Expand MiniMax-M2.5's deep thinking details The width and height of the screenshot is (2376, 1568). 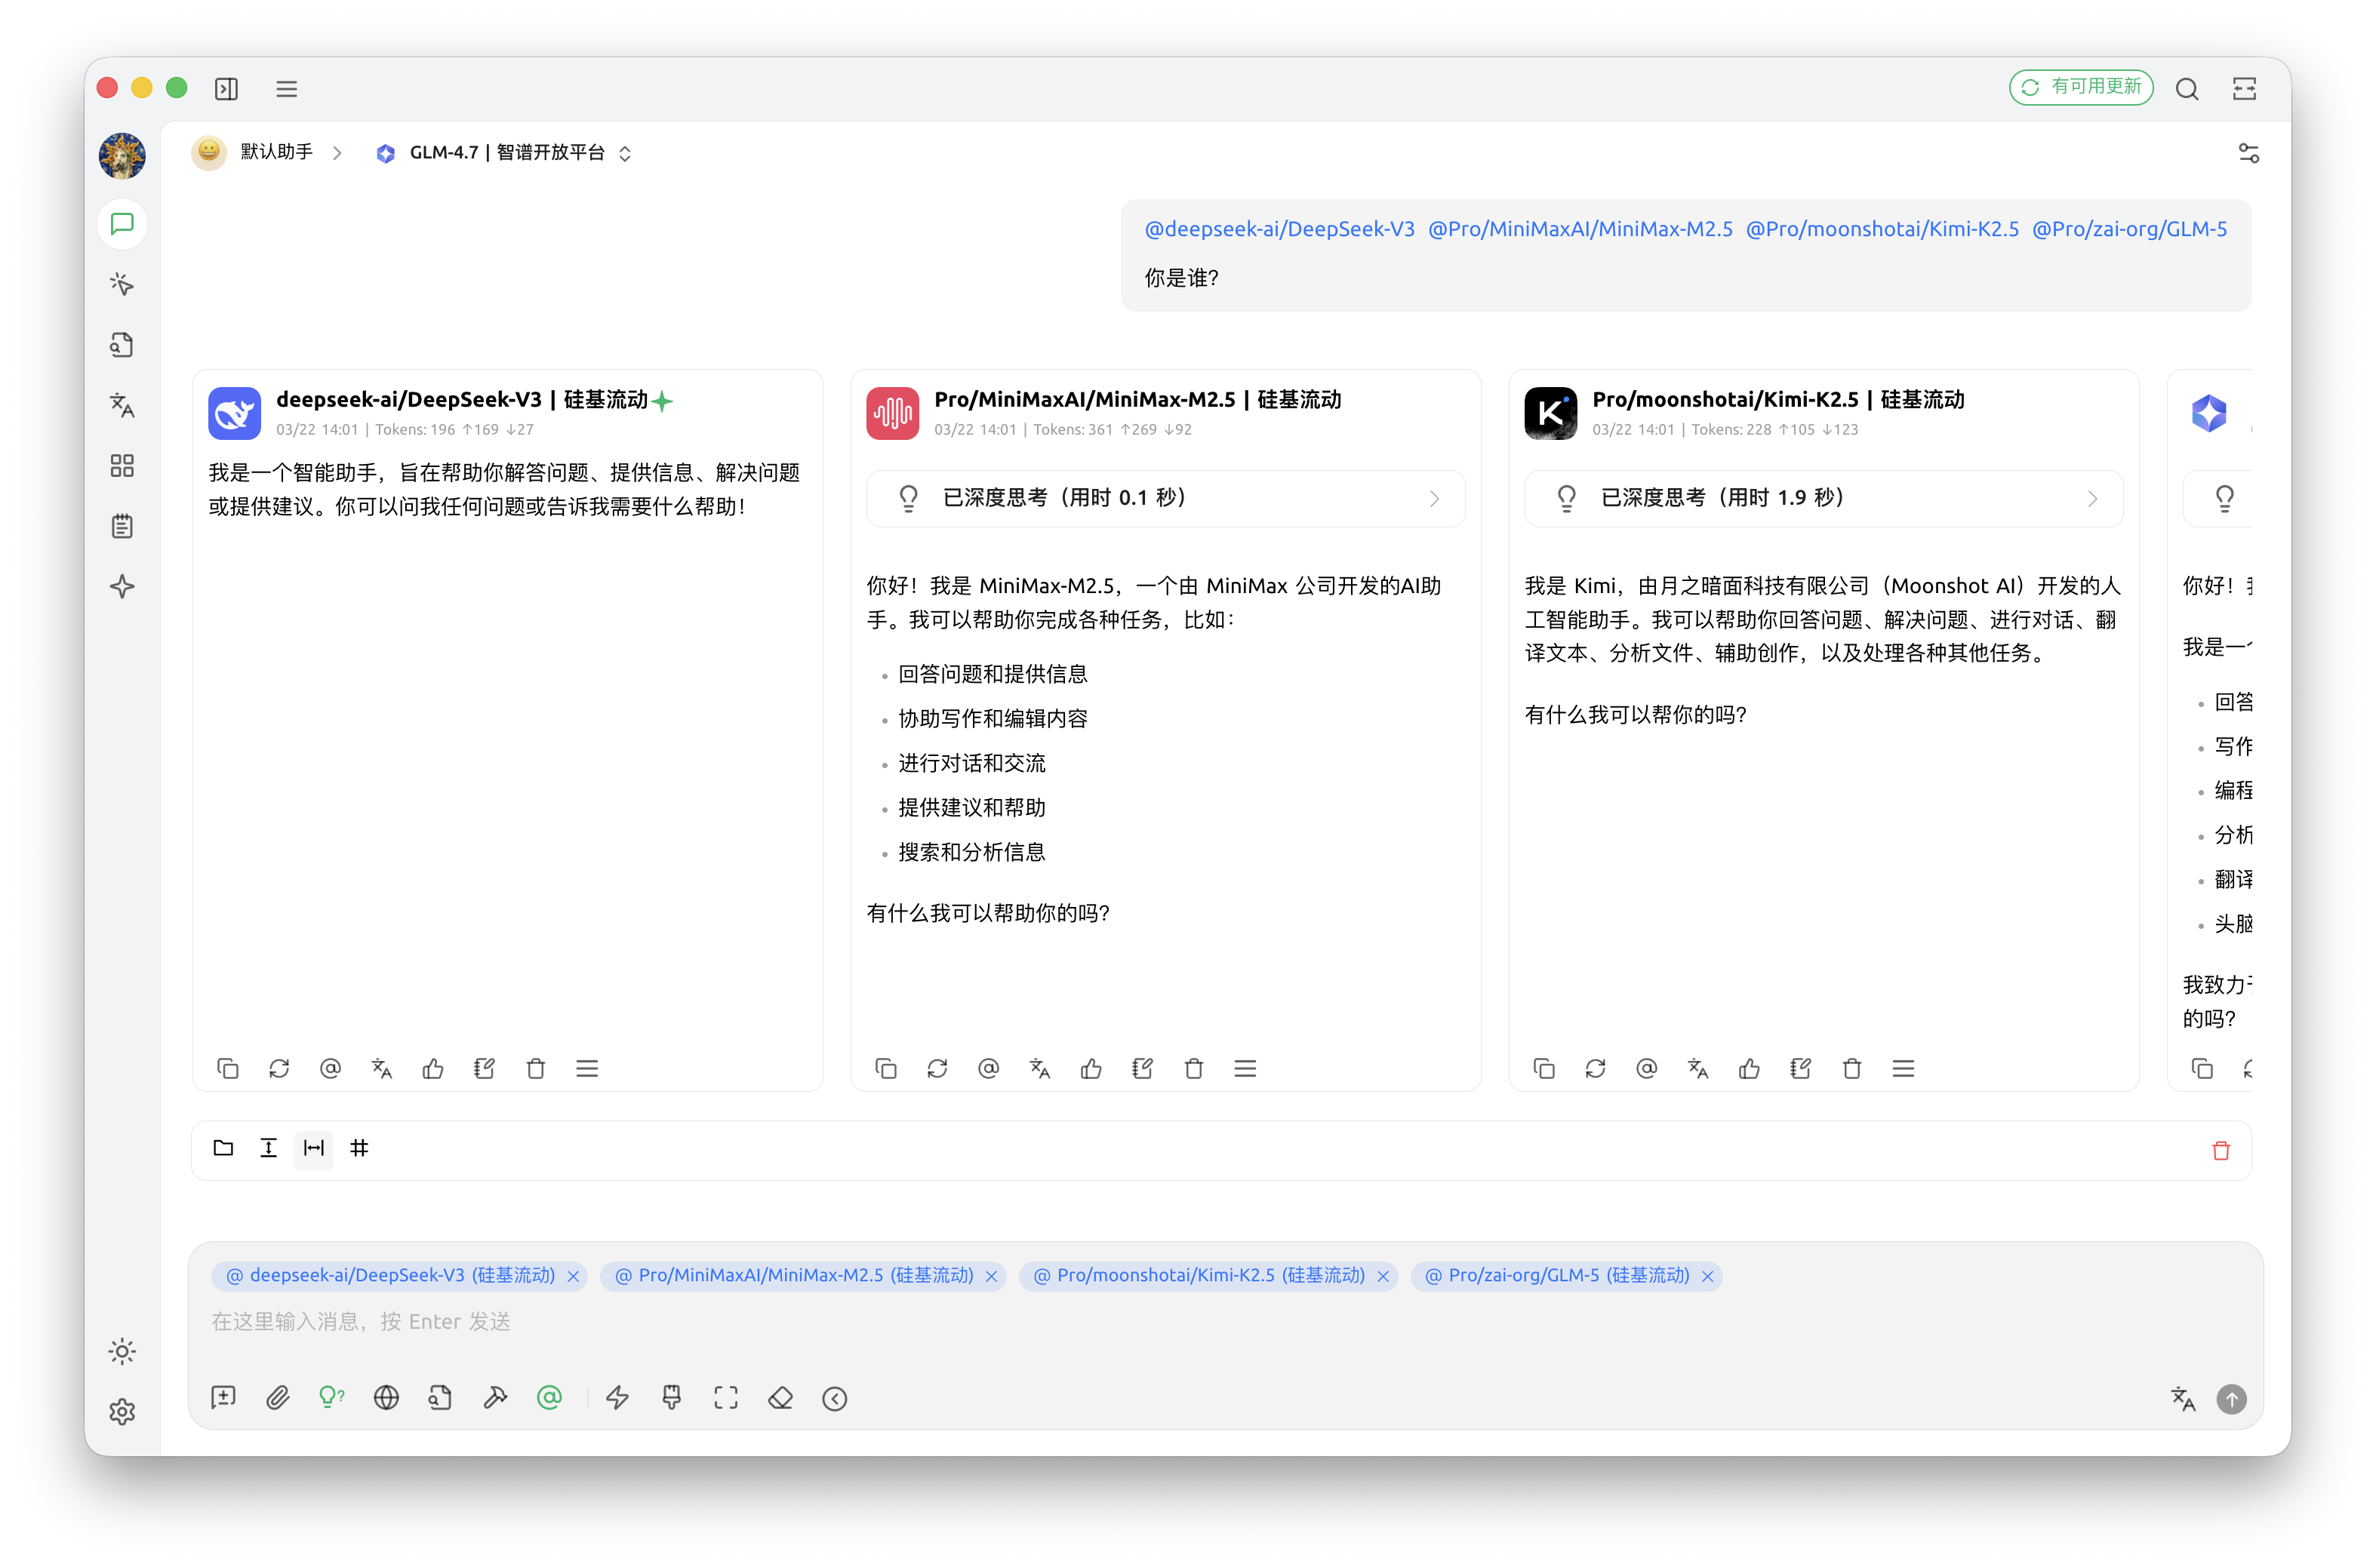click(x=1165, y=498)
